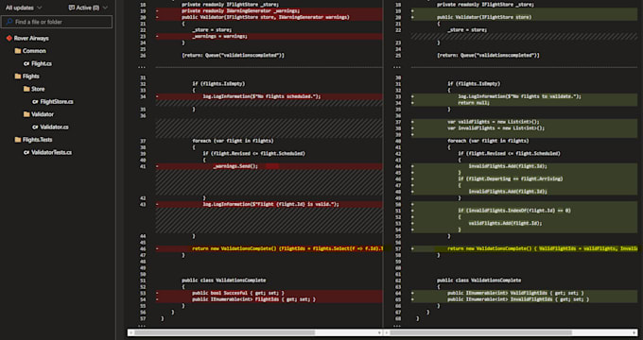The image size is (643, 340).
Task: Click the removed 'No flights scheduled.' log line
Action: [269, 96]
